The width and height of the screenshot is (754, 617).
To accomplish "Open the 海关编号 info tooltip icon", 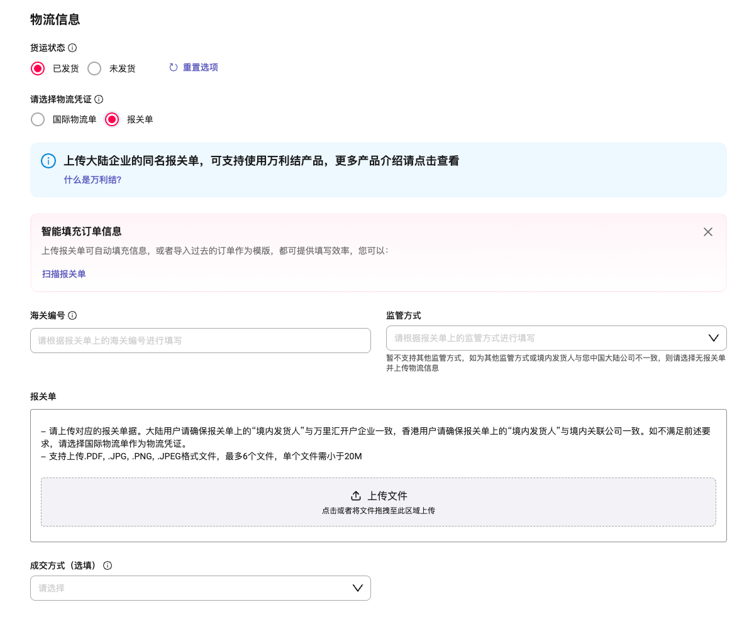I will tap(72, 315).
